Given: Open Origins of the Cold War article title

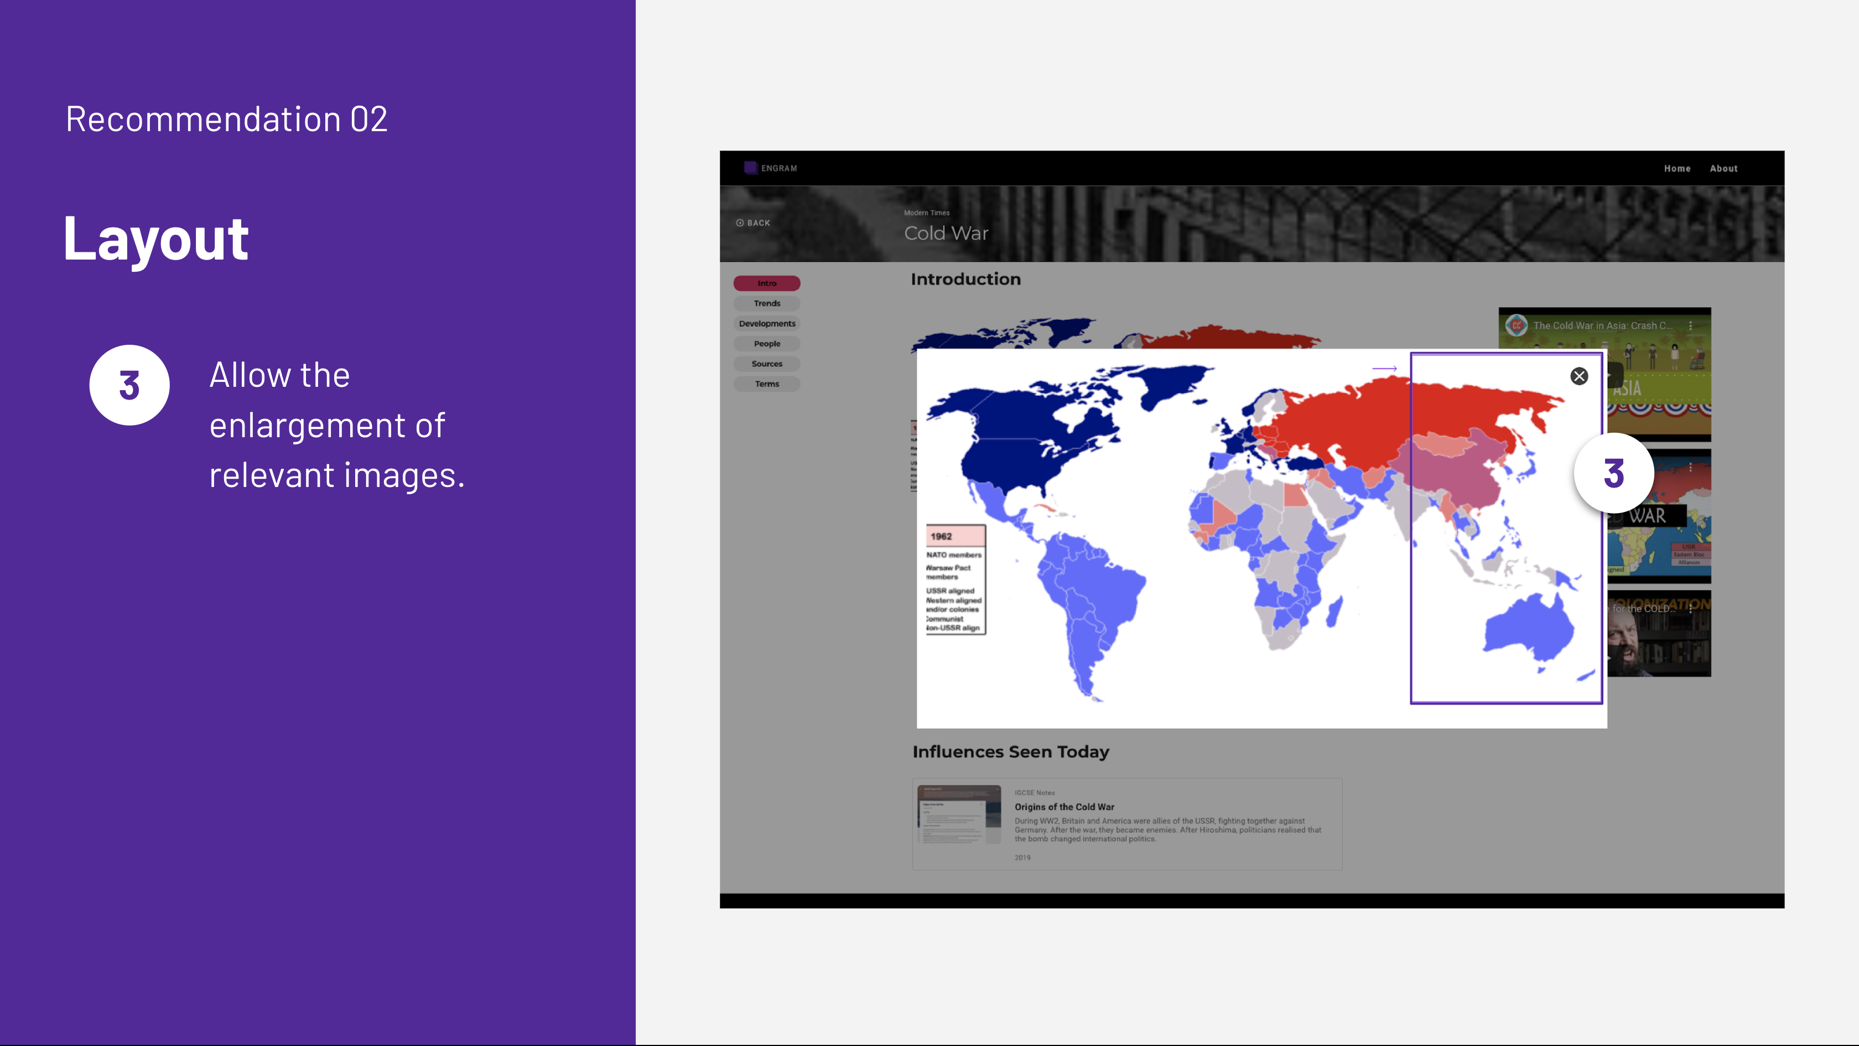Looking at the screenshot, I should point(1064,807).
